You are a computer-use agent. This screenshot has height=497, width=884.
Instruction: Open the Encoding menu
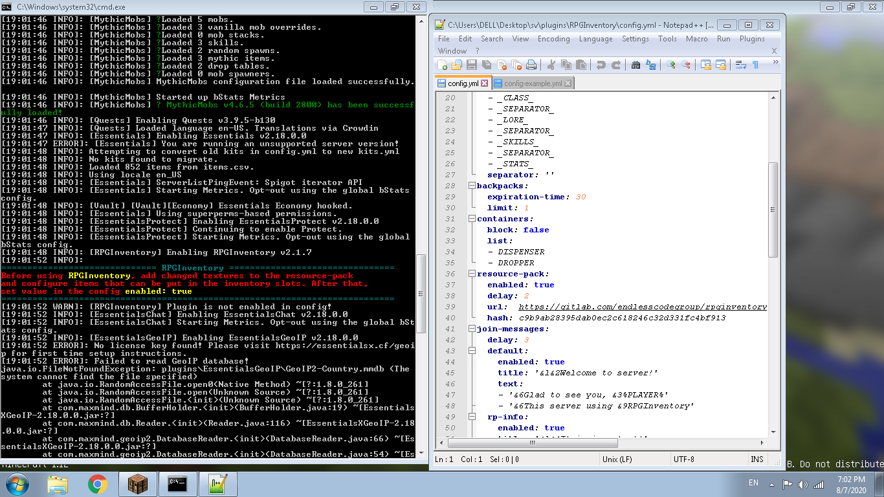pos(553,39)
